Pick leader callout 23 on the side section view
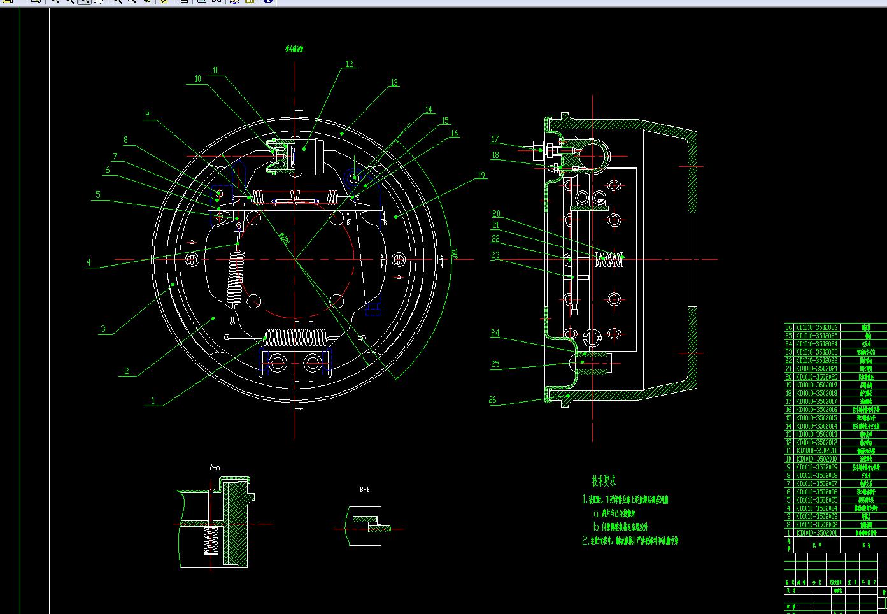Viewport: 887px width, 614px height. [495, 255]
